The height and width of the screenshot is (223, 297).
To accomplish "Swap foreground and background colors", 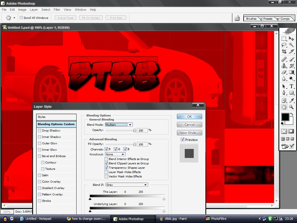I will 292,114.
